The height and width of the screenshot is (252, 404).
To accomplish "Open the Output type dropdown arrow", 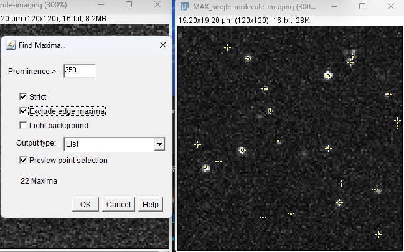I will click(x=159, y=144).
